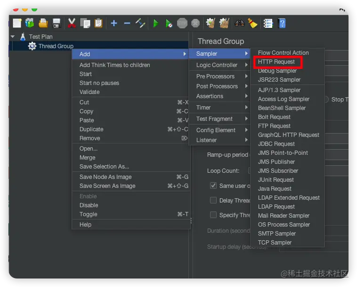Start the test with green play icon
Screen dimensions: 357x287
coord(156,23)
